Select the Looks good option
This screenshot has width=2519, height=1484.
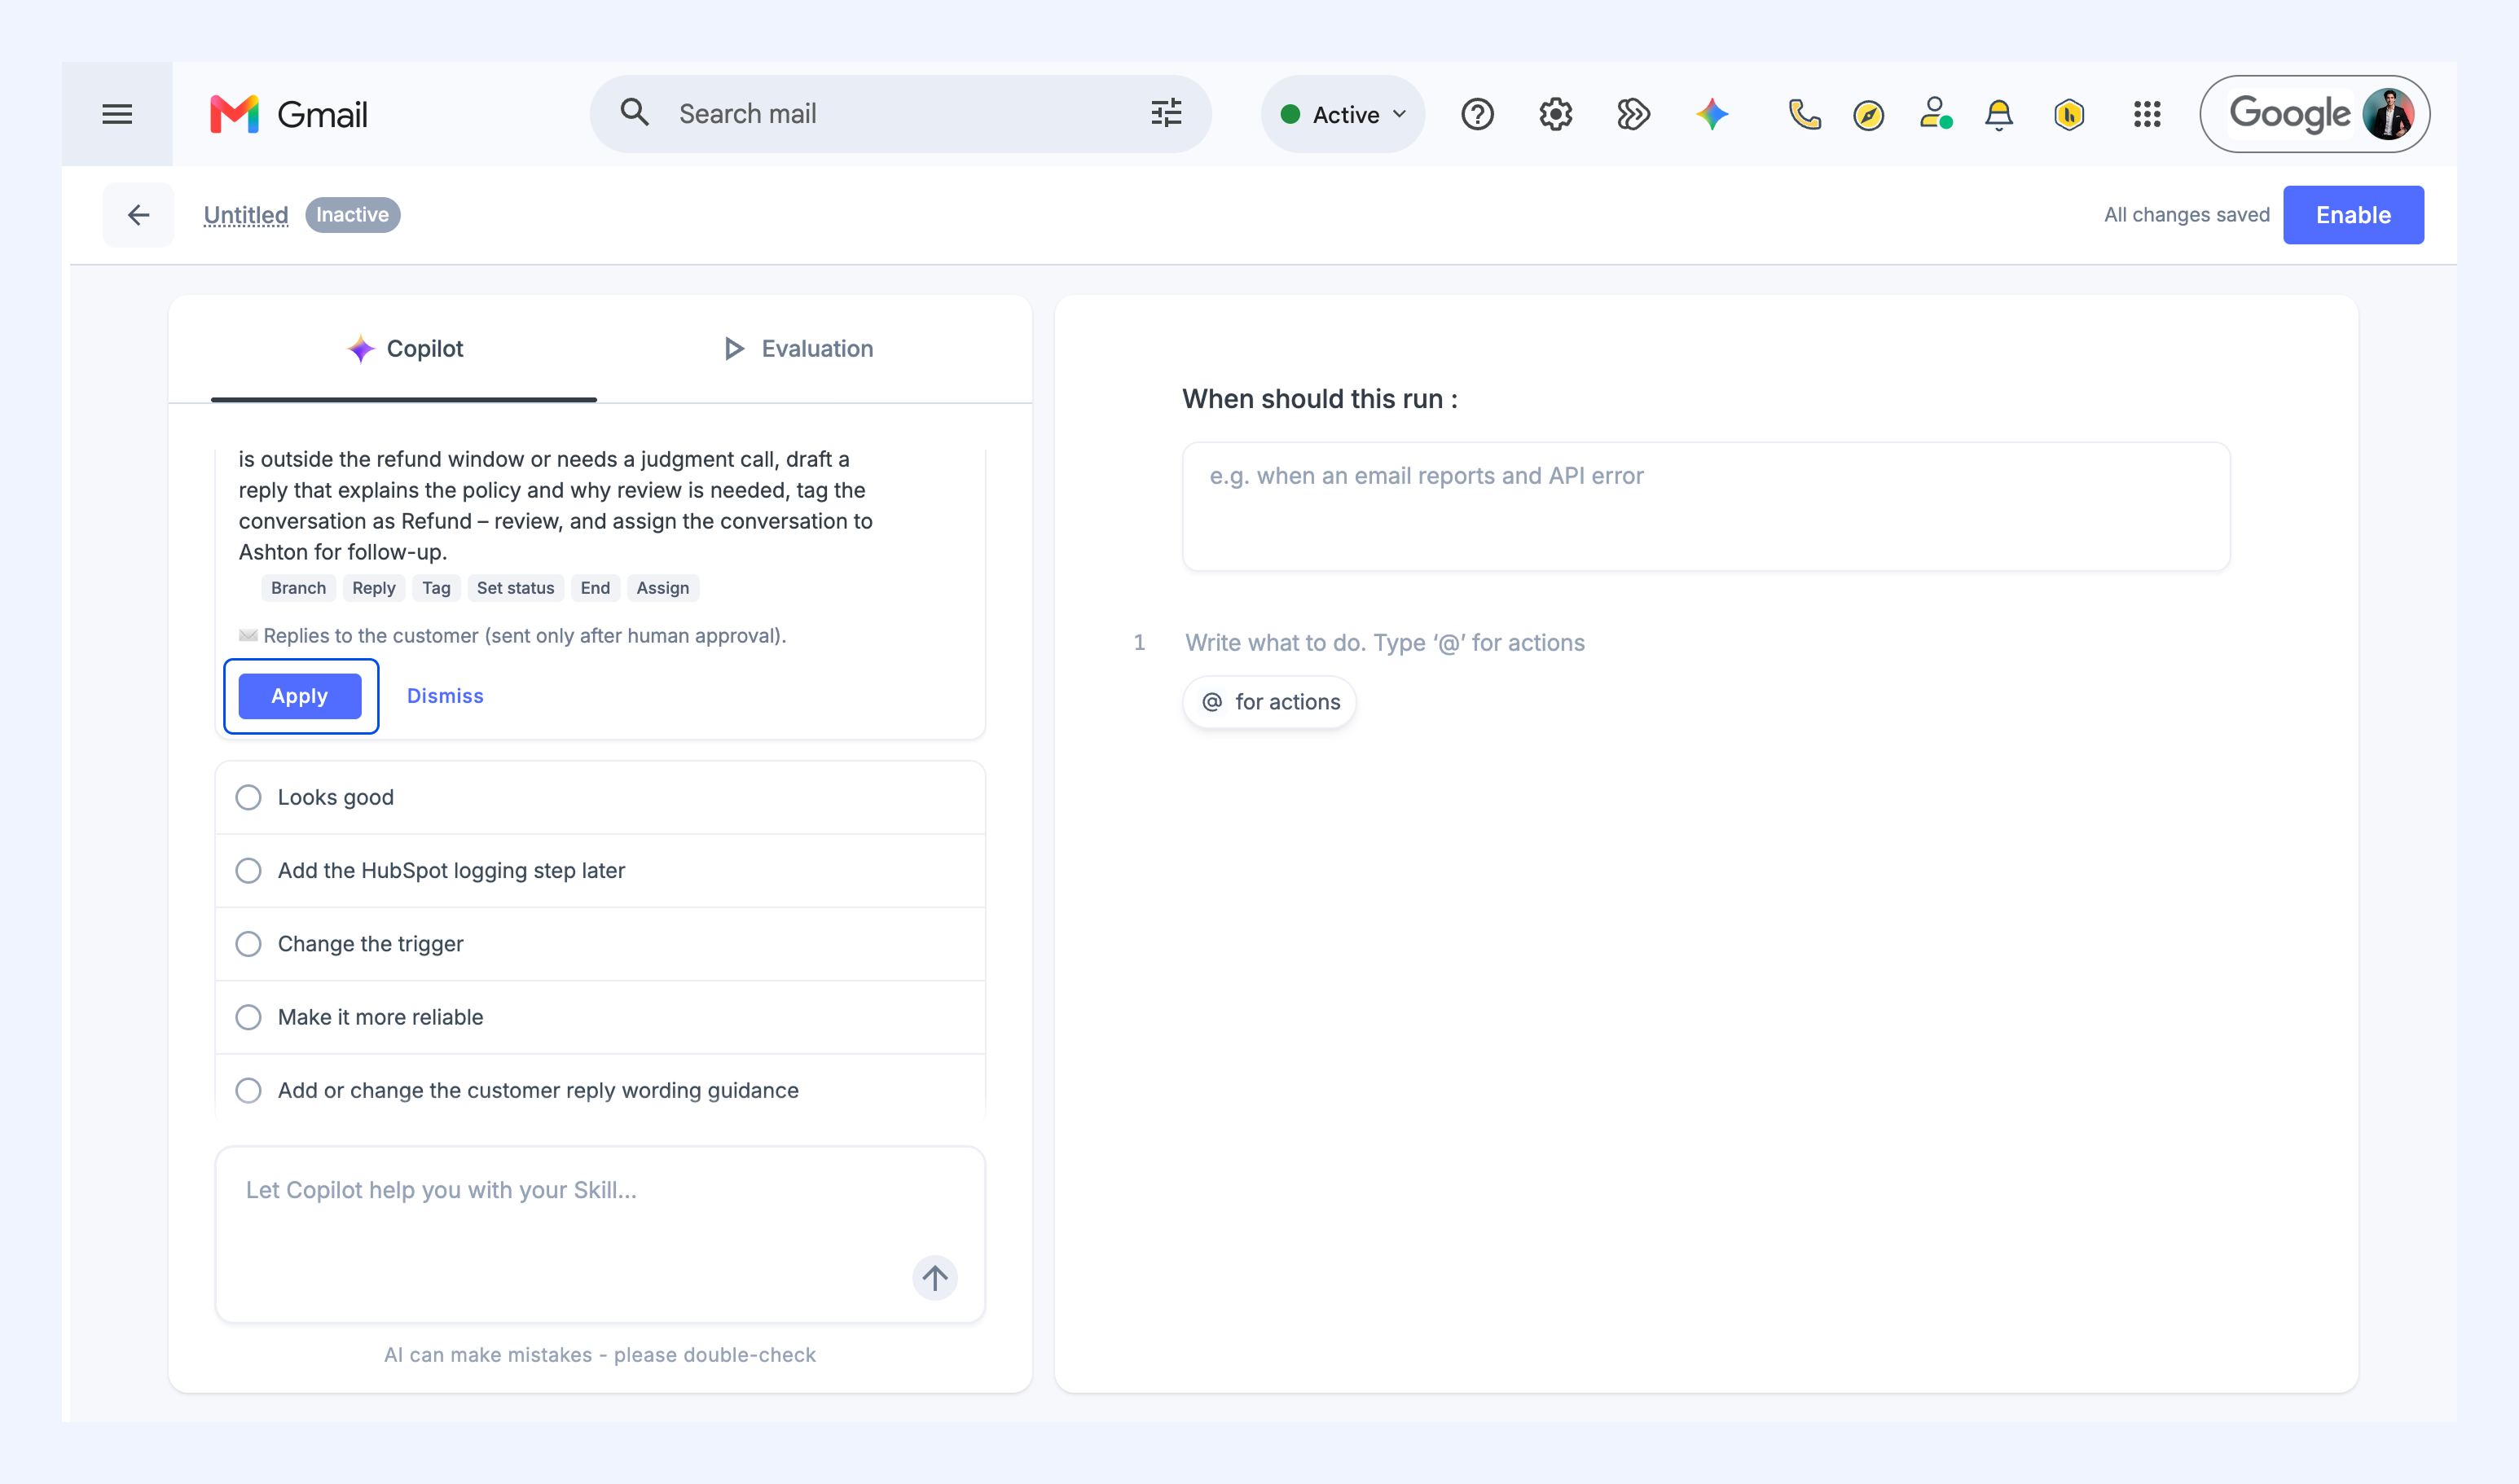pos(600,797)
